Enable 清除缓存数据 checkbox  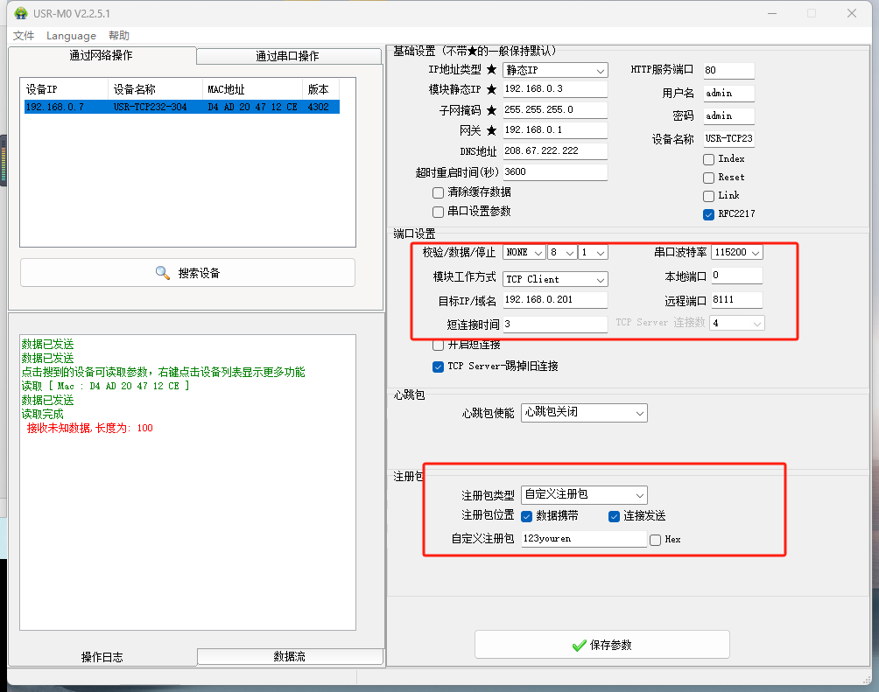(439, 192)
